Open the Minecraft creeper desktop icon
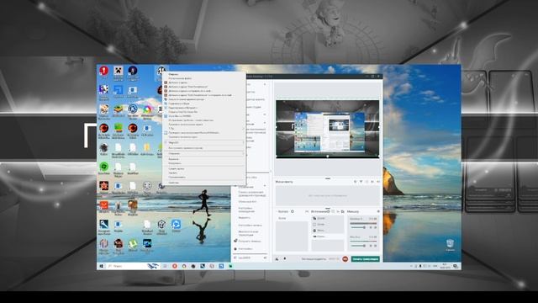538x303 pixels. [x=119, y=71]
